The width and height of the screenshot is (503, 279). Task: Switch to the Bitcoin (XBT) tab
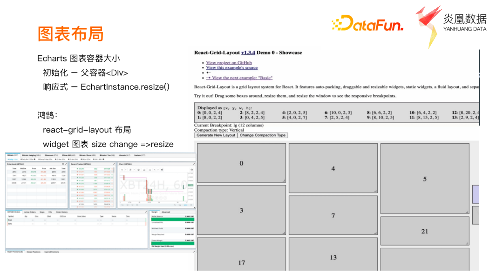(x=13, y=155)
